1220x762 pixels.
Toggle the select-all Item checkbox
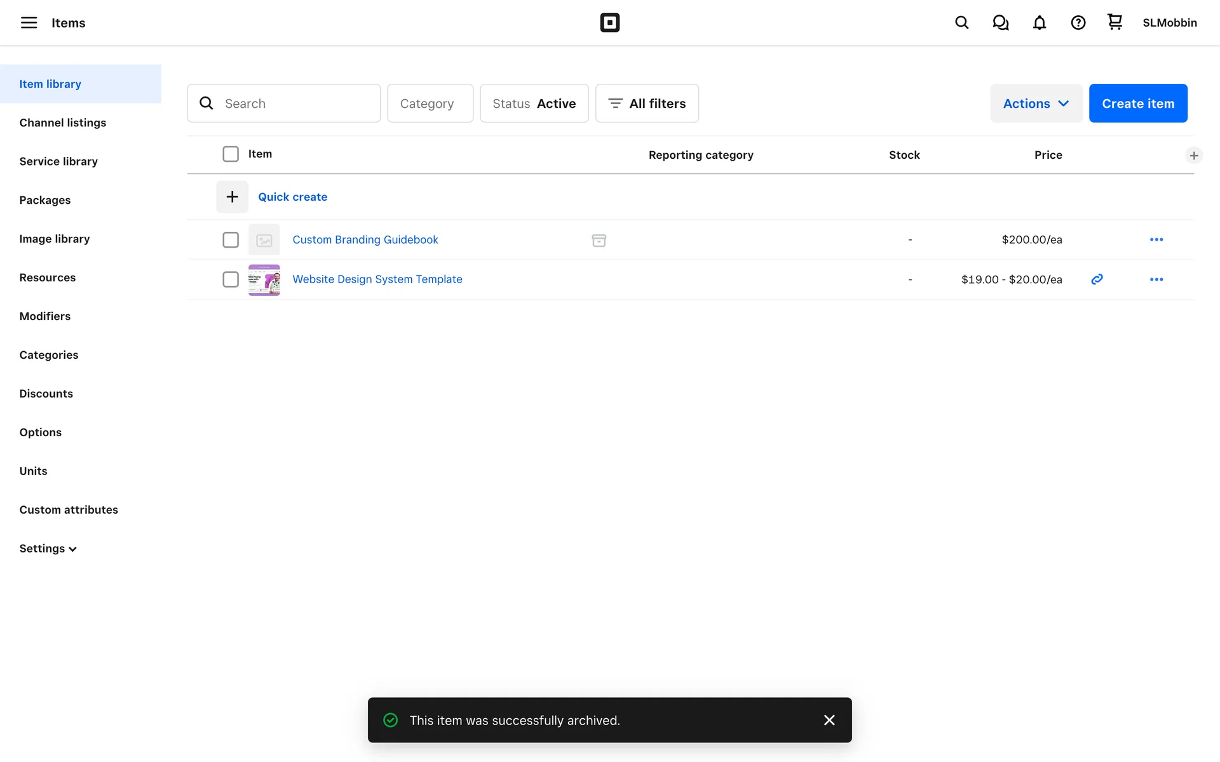pyautogui.click(x=231, y=154)
